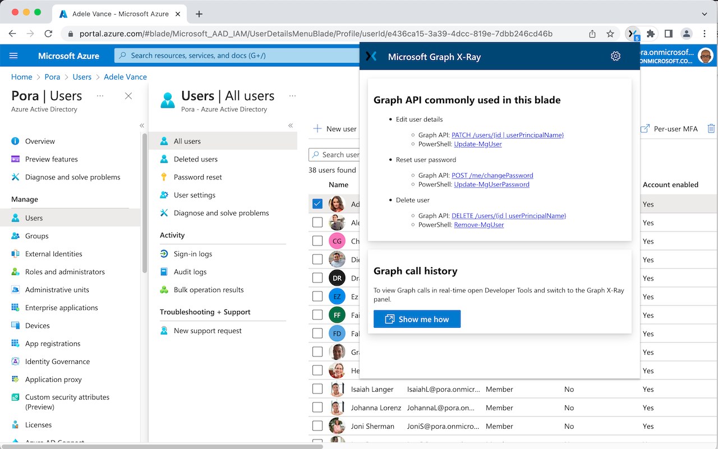Click the Search users field
718x449 pixels.
[x=334, y=154]
